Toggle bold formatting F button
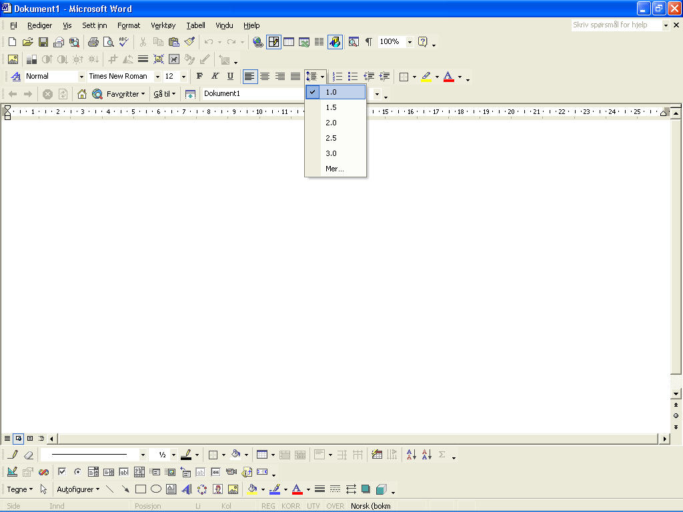This screenshot has width=683, height=512. (x=199, y=77)
